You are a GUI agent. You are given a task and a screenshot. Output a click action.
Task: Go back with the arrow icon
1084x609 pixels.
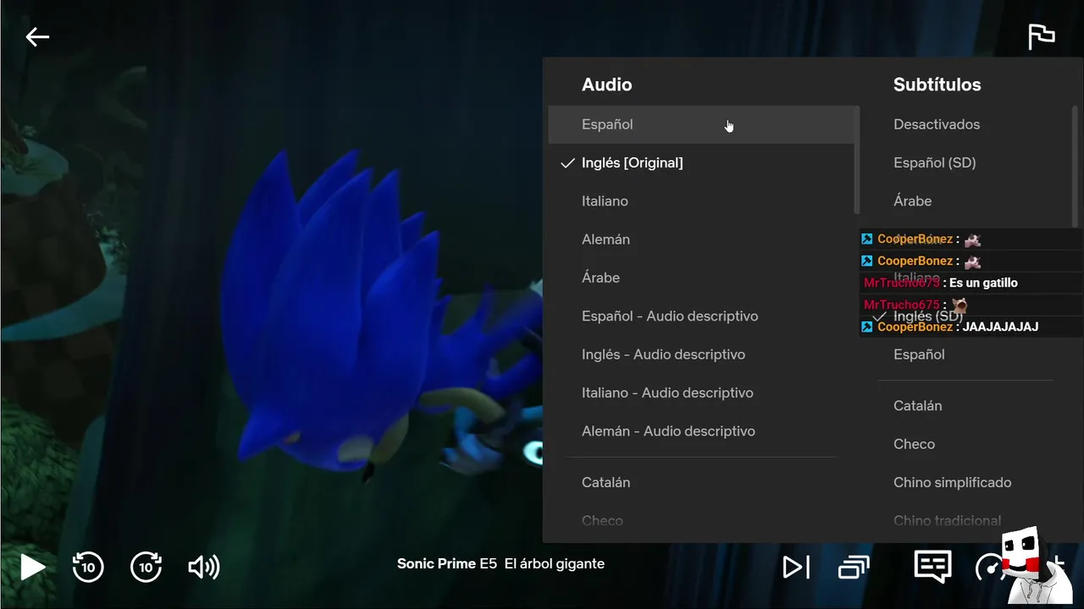pyautogui.click(x=37, y=37)
